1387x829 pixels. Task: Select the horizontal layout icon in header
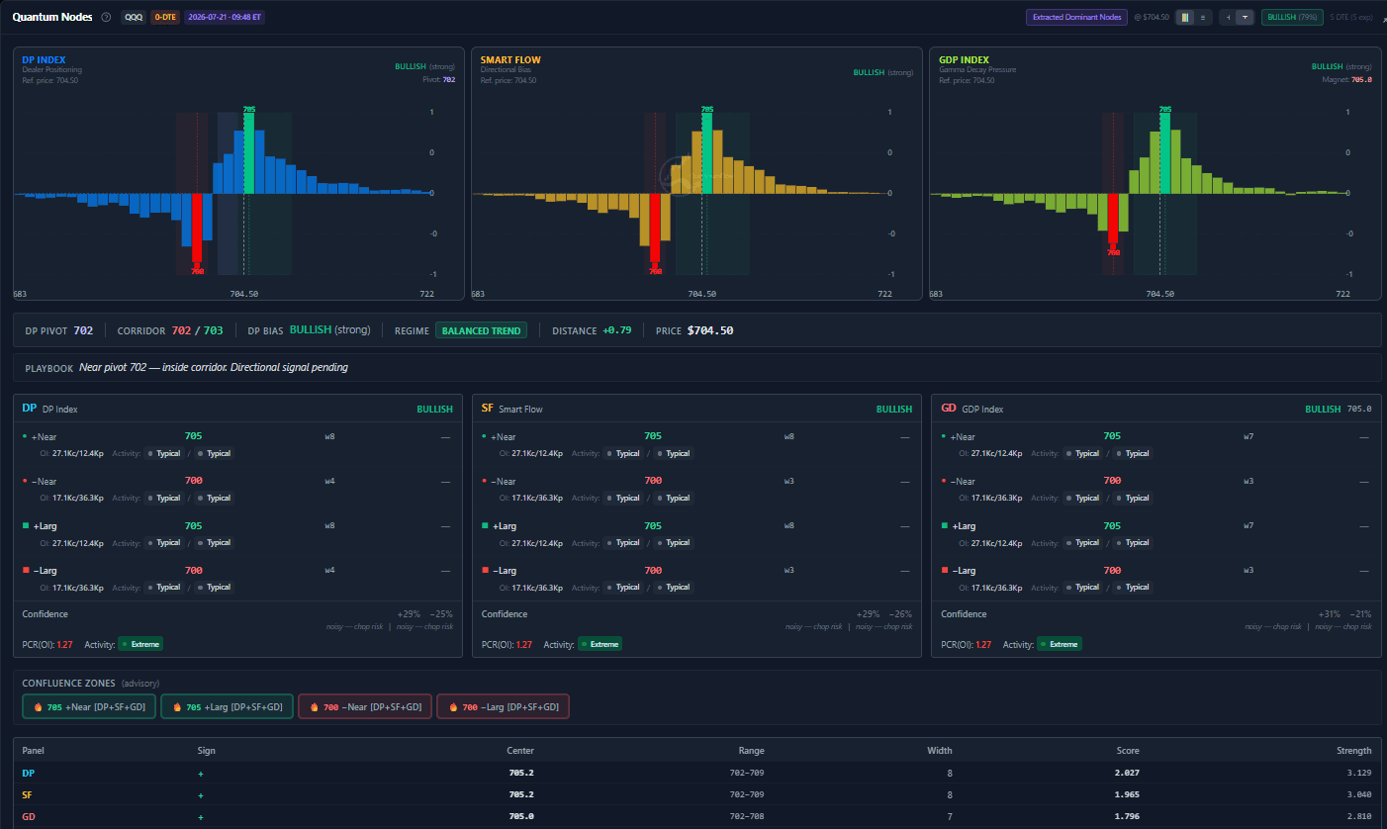tap(1228, 17)
